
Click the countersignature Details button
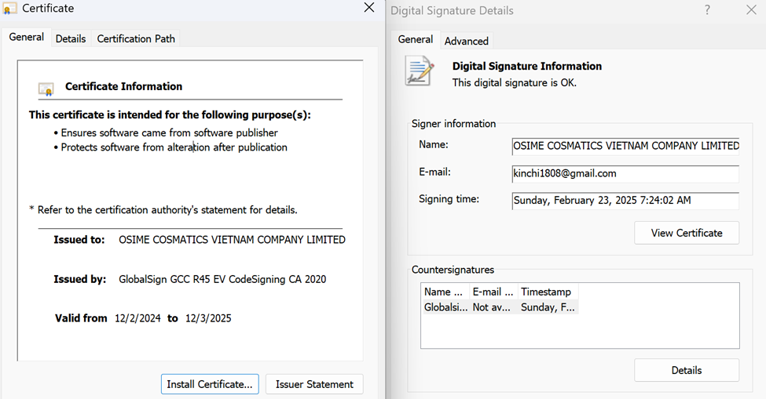(x=687, y=370)
